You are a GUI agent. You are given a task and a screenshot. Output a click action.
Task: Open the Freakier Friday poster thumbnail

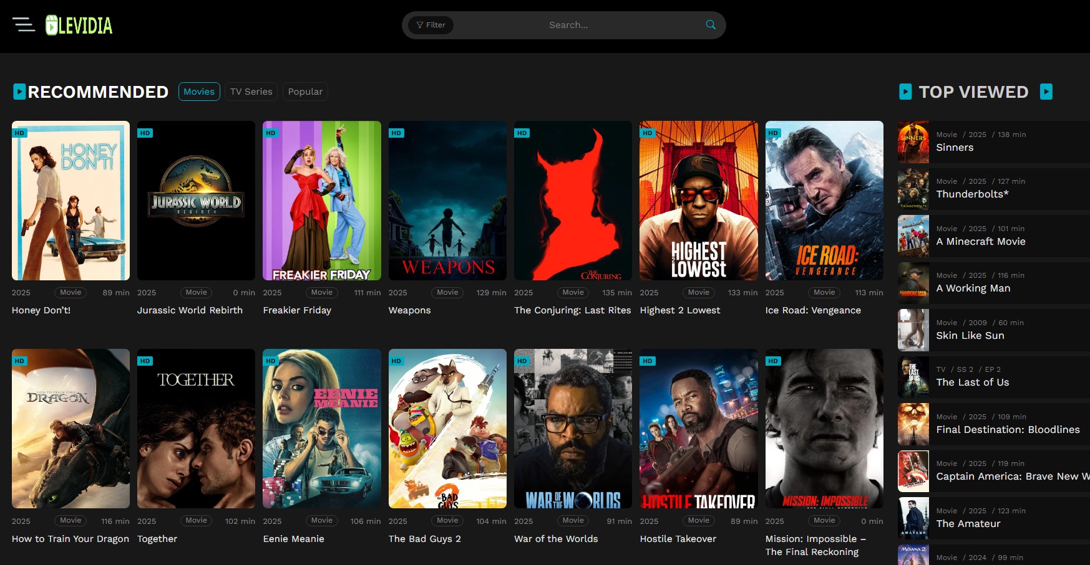point(322,200)
